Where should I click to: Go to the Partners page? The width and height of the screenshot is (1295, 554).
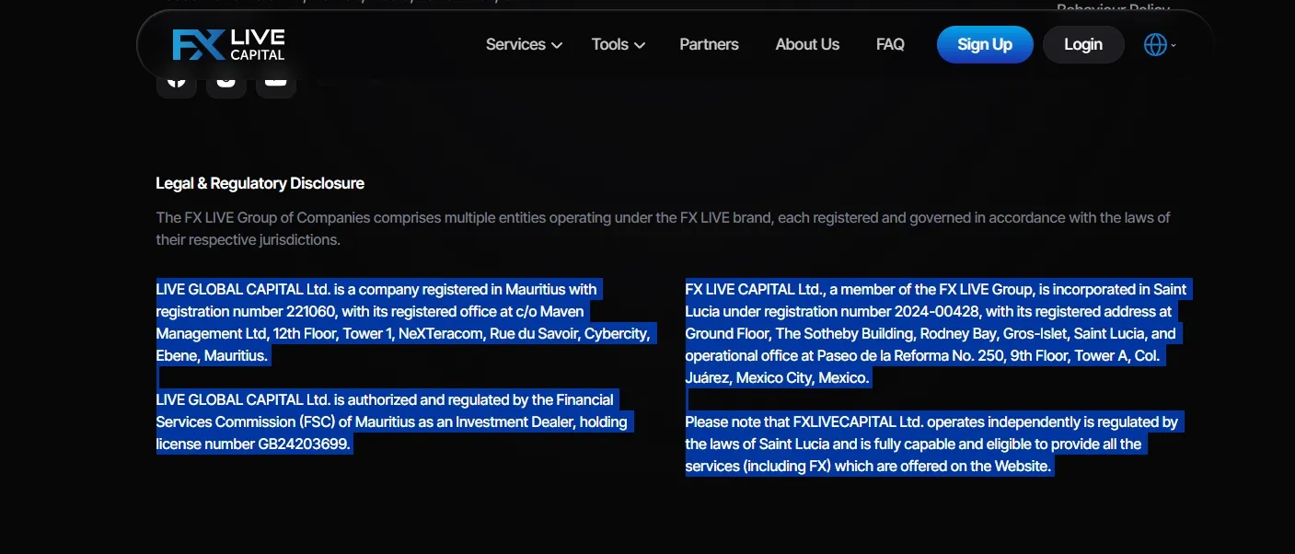pos(709,44)
